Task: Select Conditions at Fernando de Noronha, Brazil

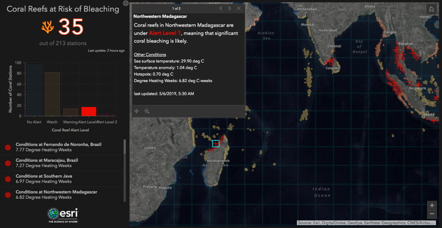Action: (62, 148)
